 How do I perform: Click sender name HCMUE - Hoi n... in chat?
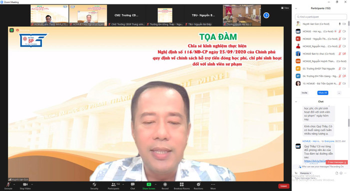pos(311,141)
